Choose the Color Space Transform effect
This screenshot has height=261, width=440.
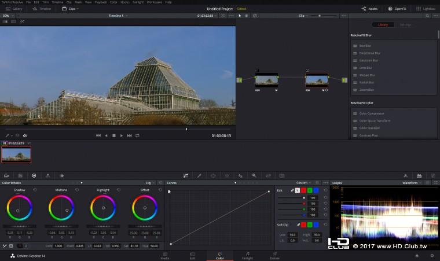pyautogui.click(x=373, y=121)
